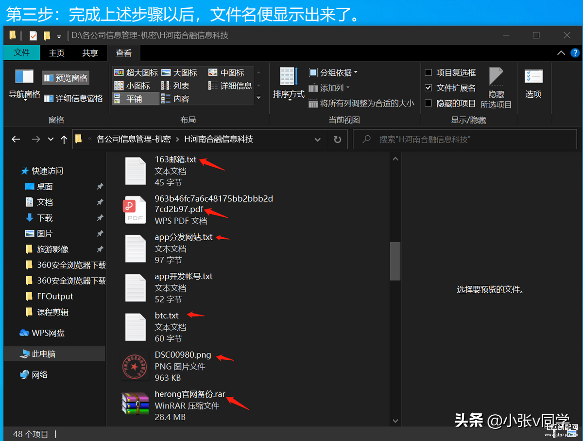Open Pictures (图片) in the sidebar

[39, 234]
